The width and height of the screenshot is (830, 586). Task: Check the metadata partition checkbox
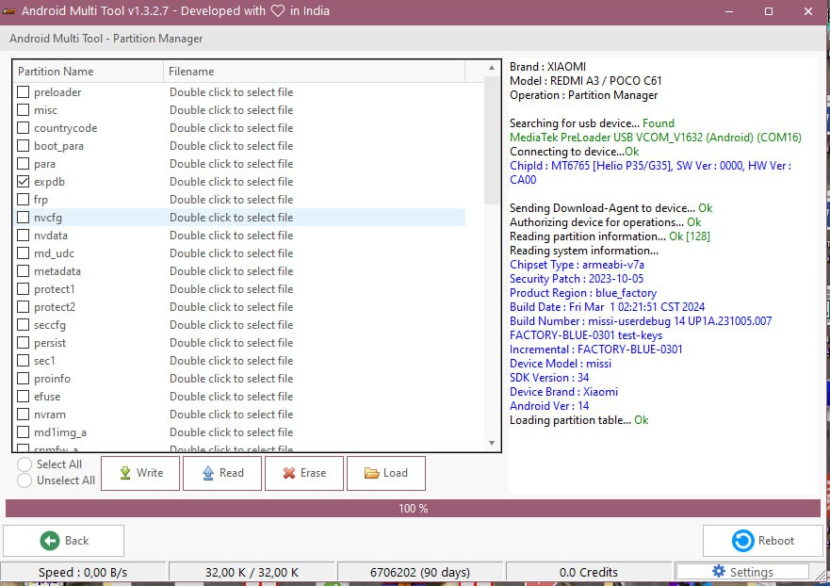[x=23, y=271]
